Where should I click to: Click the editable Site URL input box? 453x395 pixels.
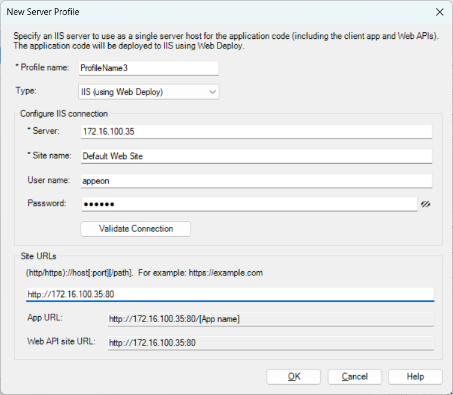230,294
